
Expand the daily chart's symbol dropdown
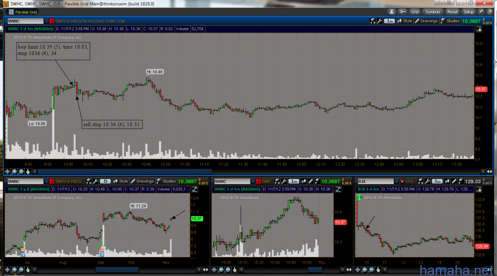(x=46, y=182)
